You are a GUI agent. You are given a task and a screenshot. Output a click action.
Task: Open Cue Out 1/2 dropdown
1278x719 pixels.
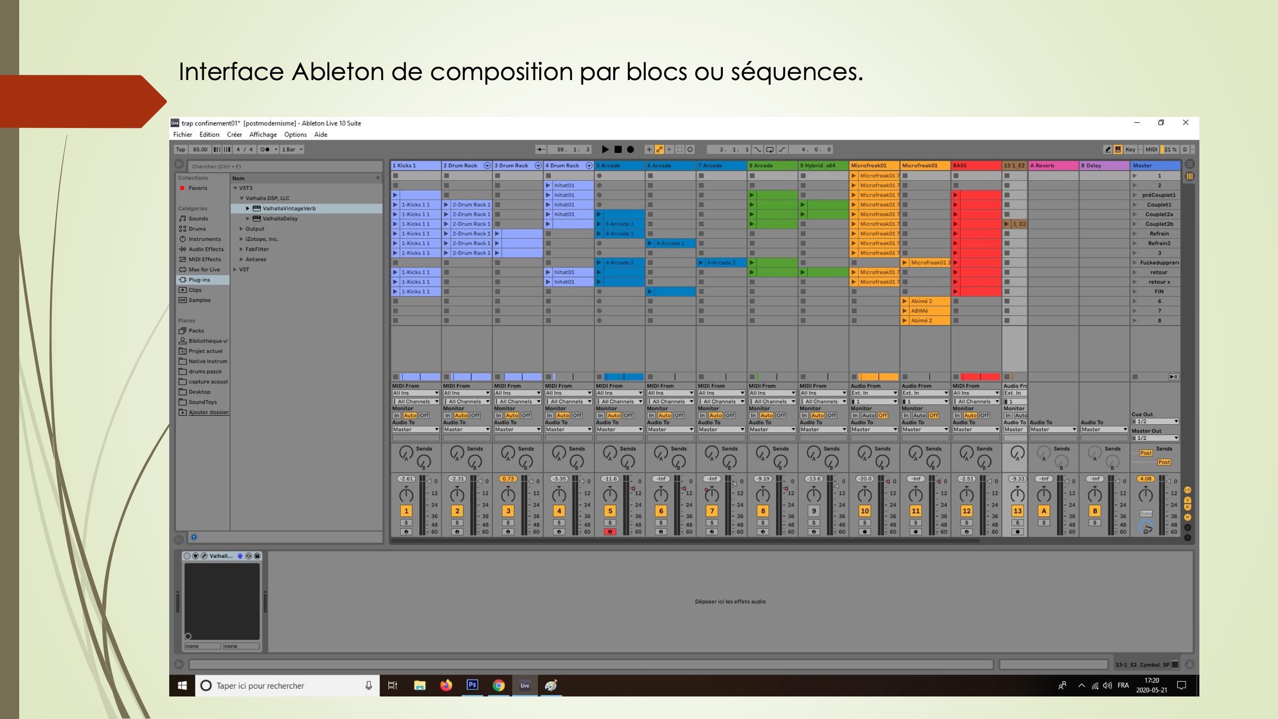[1155, 421]
